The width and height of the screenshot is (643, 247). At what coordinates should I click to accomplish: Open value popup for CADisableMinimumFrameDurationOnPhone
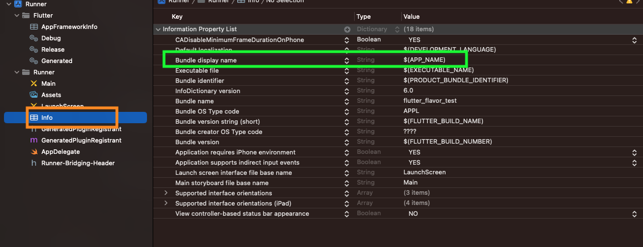pos(634,40)
